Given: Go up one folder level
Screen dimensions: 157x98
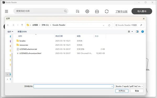Looking at the screenshot, I should [22, 25].
